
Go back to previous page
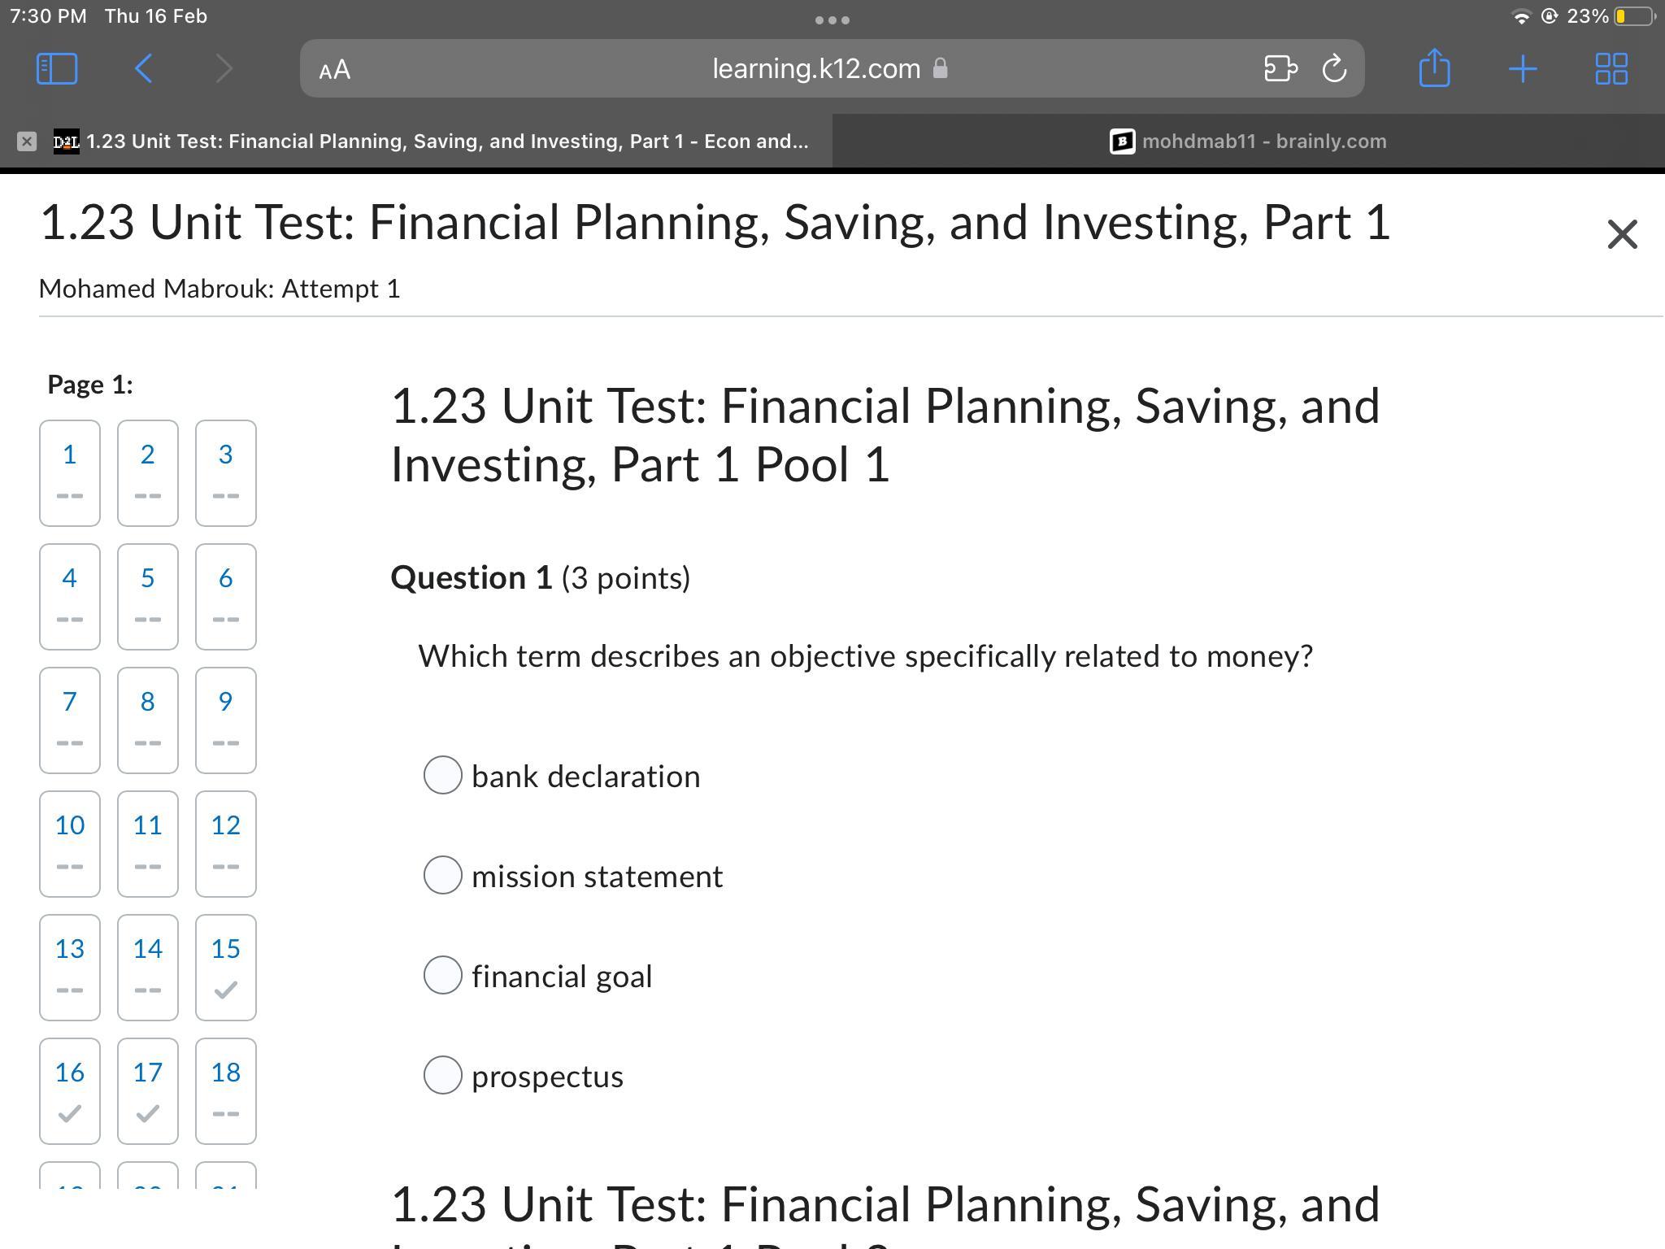(144, 69)
